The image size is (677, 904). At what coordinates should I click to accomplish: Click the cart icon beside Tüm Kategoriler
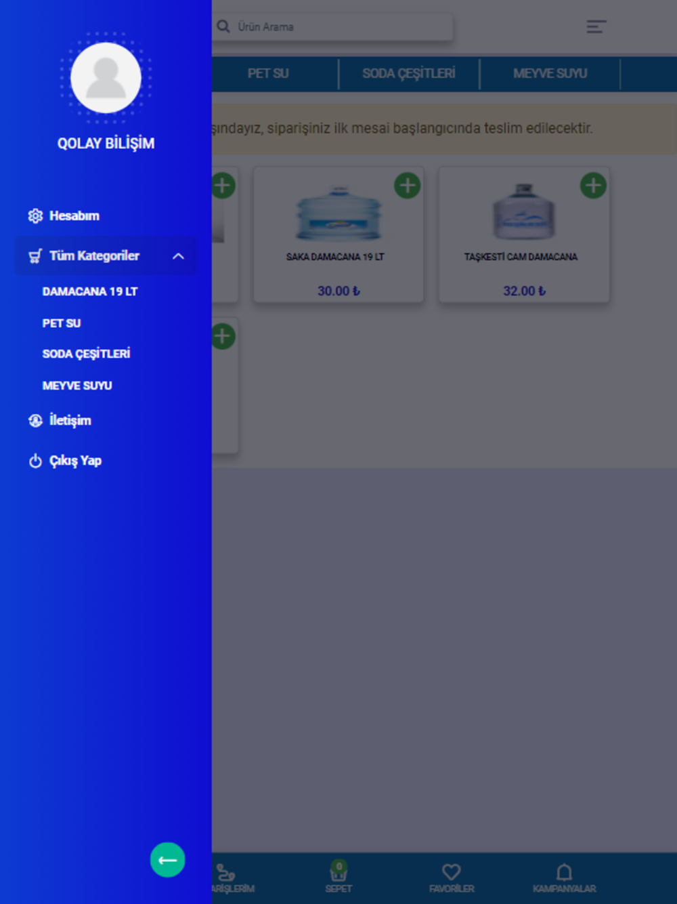point(35,256)
